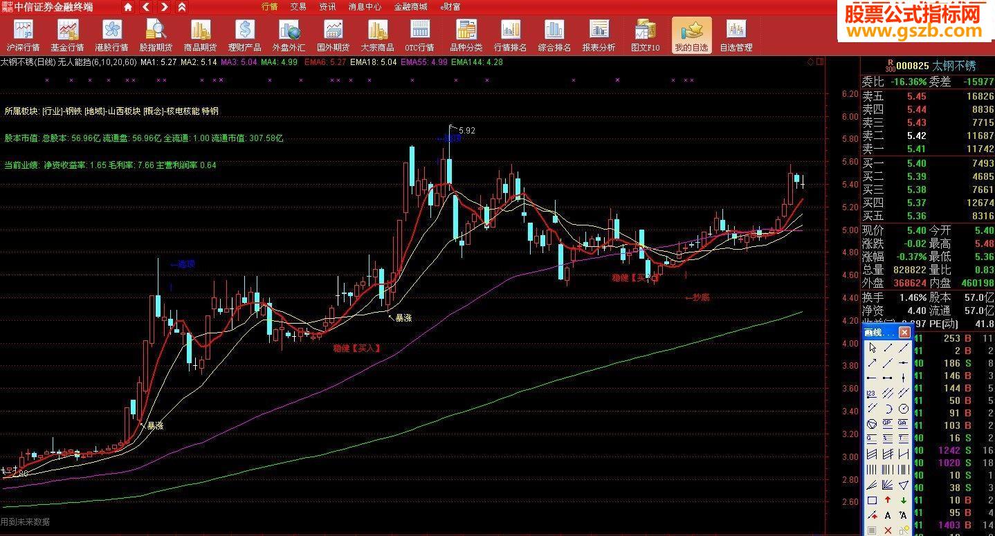Click 逃顶 signal near 4.70

183,264
